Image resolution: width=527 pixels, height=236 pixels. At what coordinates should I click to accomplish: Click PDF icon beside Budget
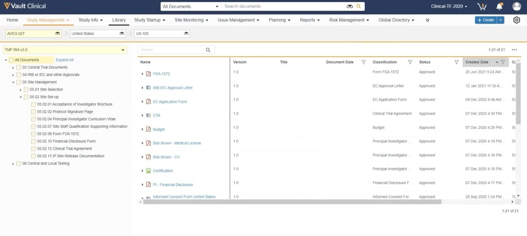pos(149,129)
